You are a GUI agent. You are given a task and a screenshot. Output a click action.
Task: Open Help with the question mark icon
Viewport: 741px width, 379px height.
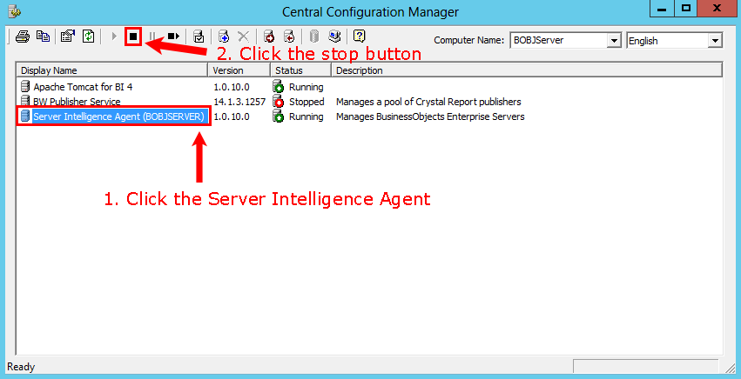(x=360, y=37)
